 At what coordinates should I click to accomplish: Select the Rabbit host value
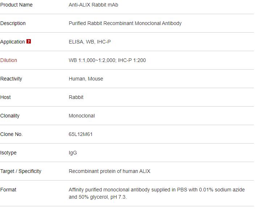(76, 97)
